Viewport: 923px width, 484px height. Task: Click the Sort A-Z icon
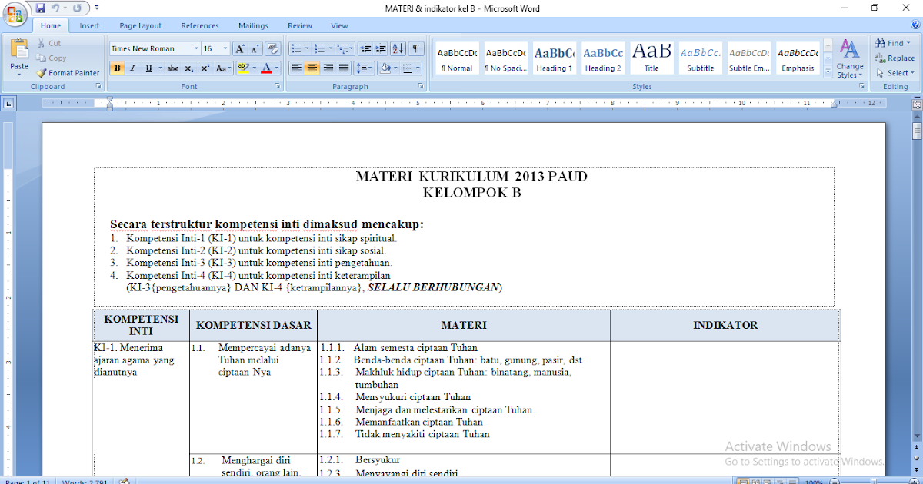pyautogui.click(x=398, y=48)
